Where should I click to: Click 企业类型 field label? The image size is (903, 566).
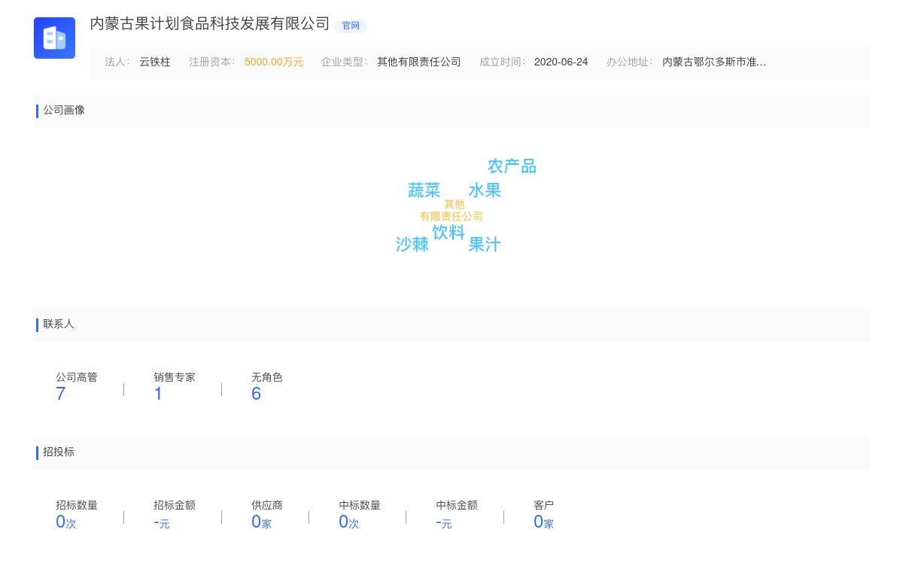click(x=344, y=62)
